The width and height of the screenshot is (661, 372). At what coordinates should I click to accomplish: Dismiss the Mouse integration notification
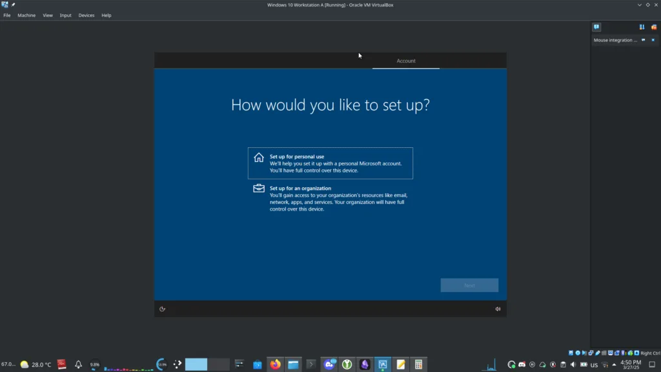[x=653, y=40]
